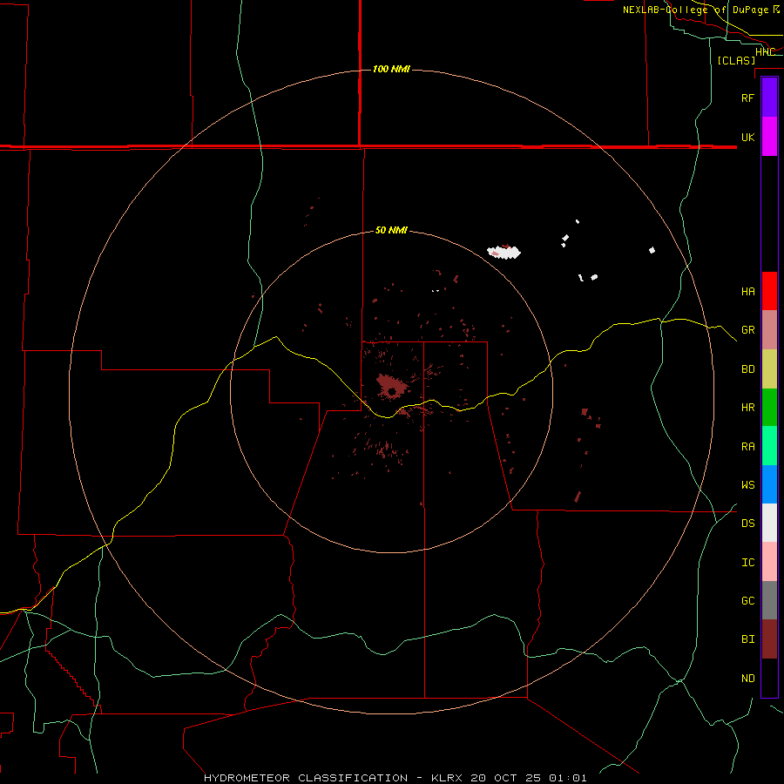Select the white DS legend swatch

tap(769, 523)
